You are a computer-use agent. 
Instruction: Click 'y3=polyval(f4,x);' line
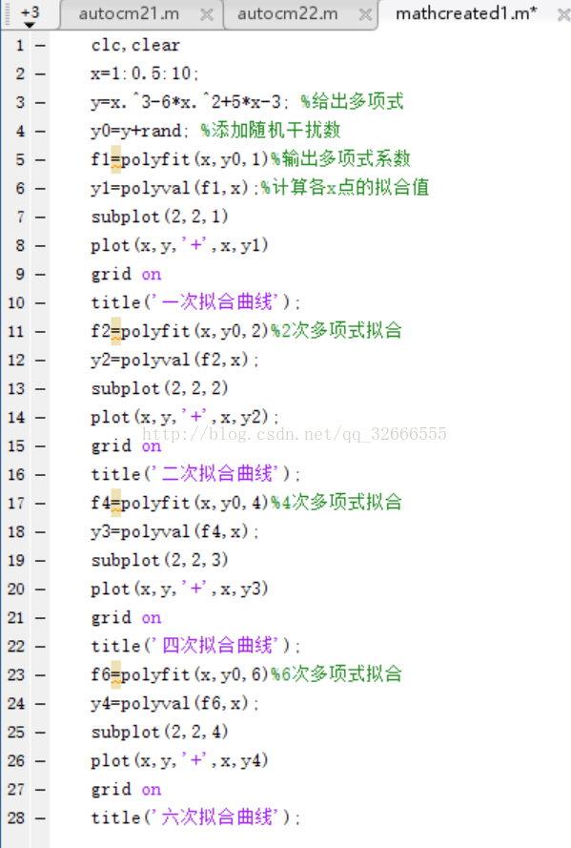point(174,531)
